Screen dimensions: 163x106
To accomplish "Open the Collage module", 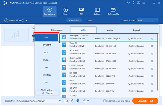I will (97, 11).
